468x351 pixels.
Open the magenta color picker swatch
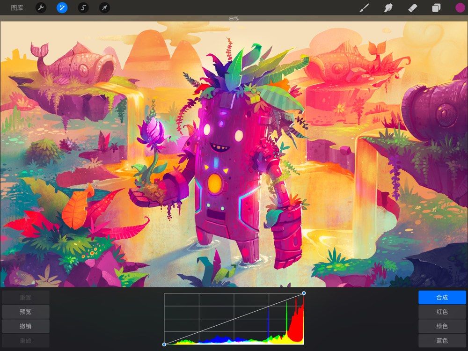click(460, 8)
